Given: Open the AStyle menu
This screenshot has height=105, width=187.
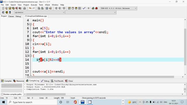Looking at the screenshot, I should (47, 5).
